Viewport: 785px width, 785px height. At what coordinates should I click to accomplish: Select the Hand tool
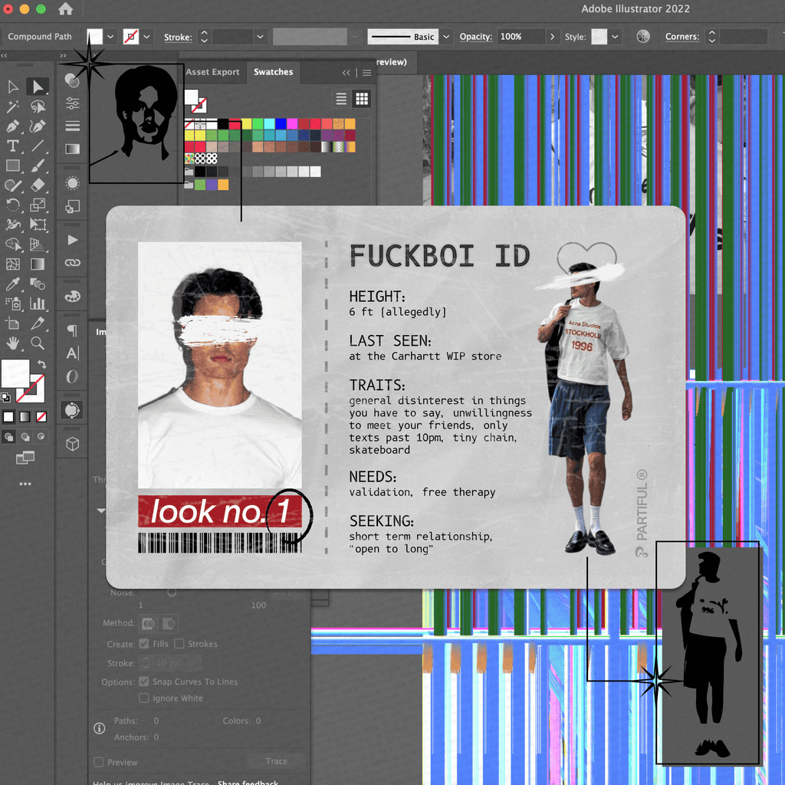pyautogui.click(x=13, y=343)
